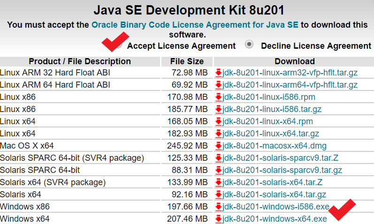Click the 207.46 MB file size cell
Image resolution: width=374 pixels, height=224 pixels.
[188, 218]
